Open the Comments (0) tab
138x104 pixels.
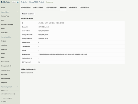84,7
